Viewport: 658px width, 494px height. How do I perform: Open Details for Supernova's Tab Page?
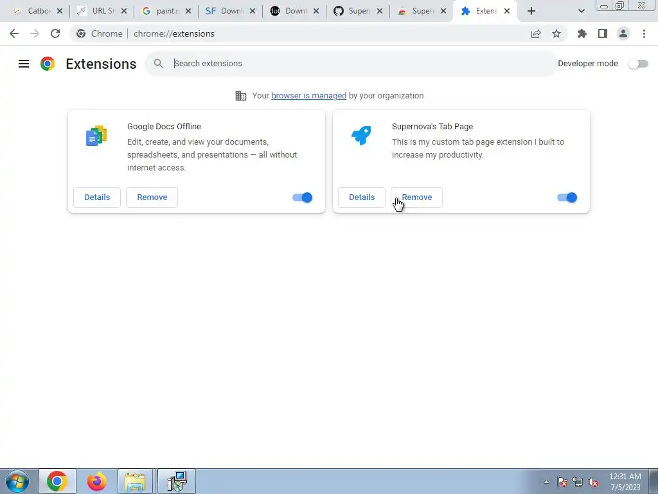362,197
